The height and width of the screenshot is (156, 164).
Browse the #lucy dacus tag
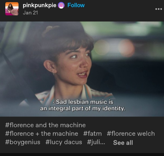(x=64, y=142)
